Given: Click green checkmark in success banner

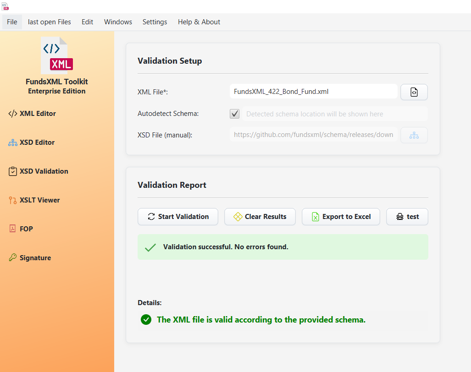Looking at the screenshot, I should tap(150, 247).
